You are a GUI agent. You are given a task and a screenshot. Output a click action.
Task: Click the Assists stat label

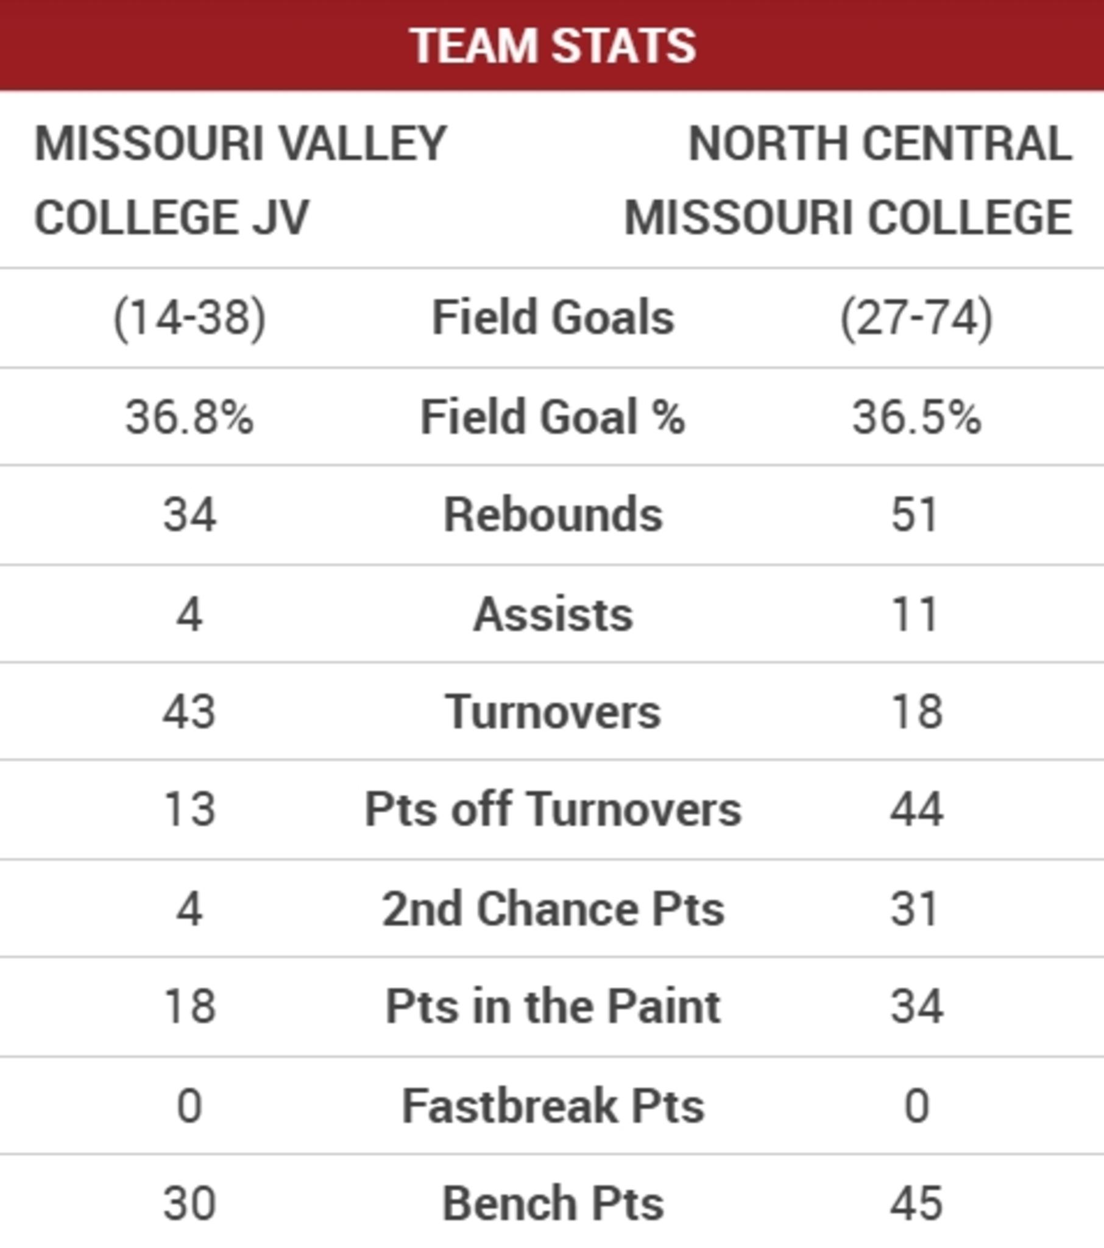(x=553, y=614)
